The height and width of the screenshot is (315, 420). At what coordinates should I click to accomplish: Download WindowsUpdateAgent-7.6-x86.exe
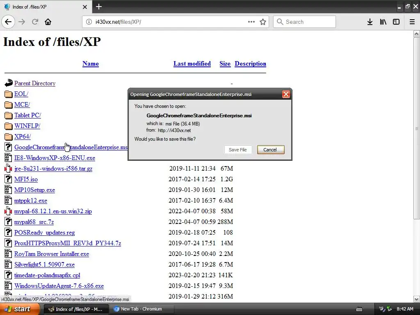pos(59,286)
